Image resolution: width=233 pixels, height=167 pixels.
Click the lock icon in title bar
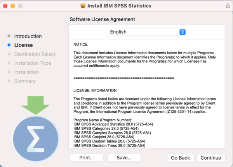(228, 6)
